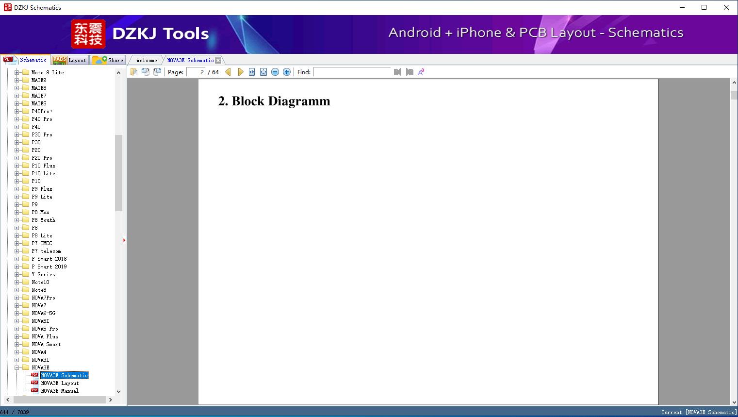Click the find previous icon

coord(398,72)
